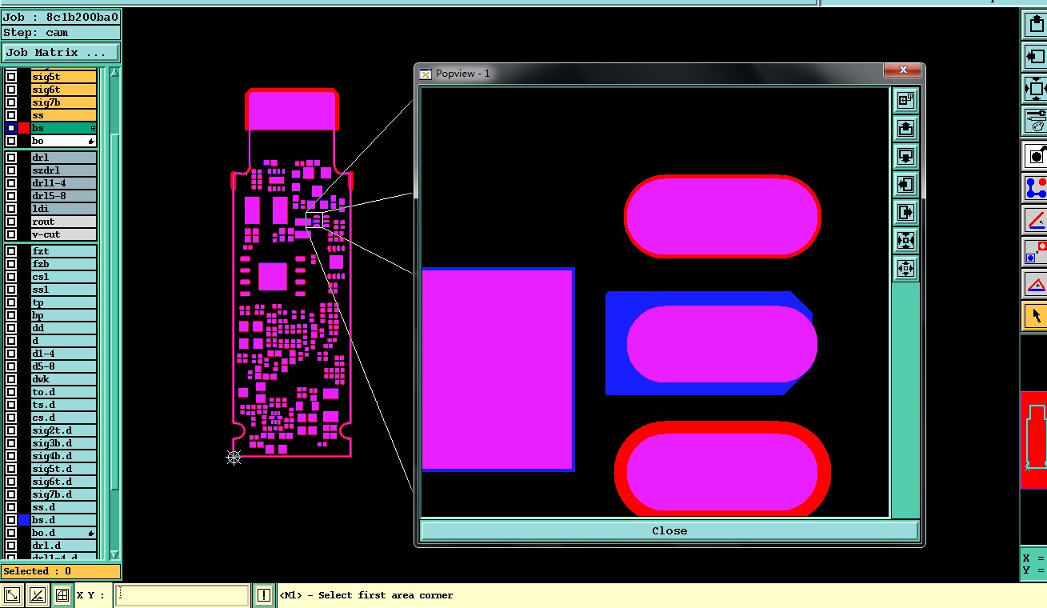
Task: Click the Popview return-to-main-view icon
Action: point(905,100)
